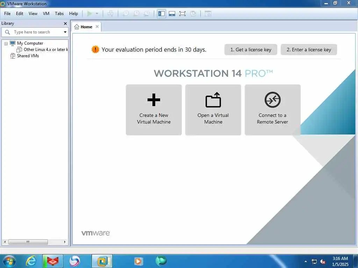The width and height of the screenshot is (358, 268).
Task: Click the orange evaluation warning icon
Action: point(95,50)
